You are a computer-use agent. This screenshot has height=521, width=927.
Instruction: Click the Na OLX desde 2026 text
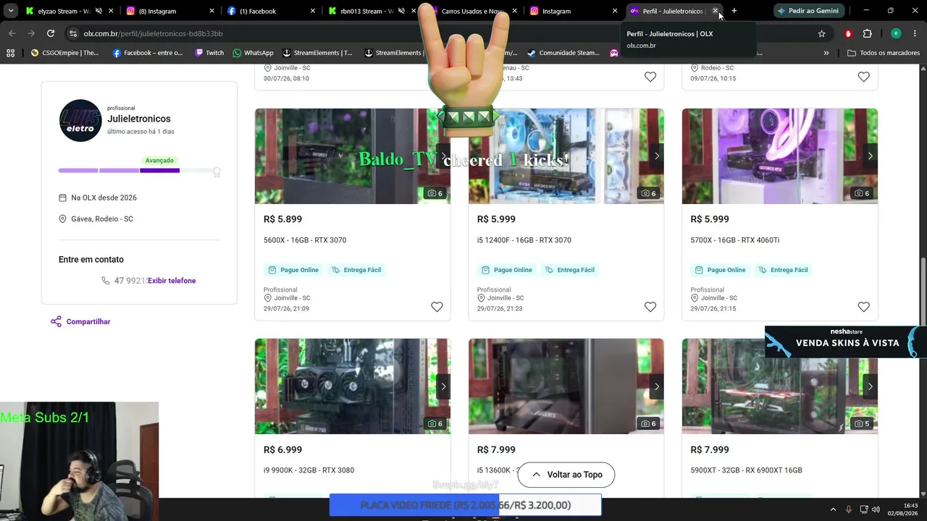coord(104,198)
